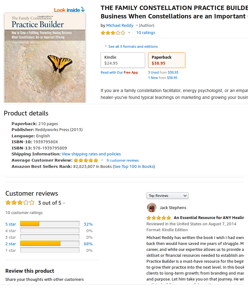The height and width of the screenshot is (288, 248).
Task: Expand See all 3 formats and editions
Action: click(133, 46)
